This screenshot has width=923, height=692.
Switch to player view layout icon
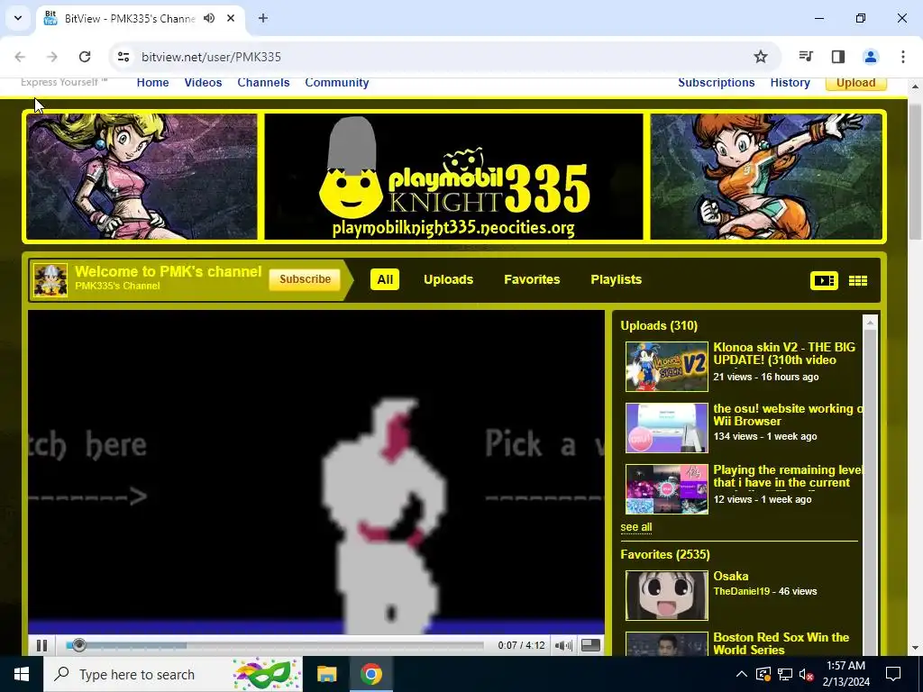(824, 281)
